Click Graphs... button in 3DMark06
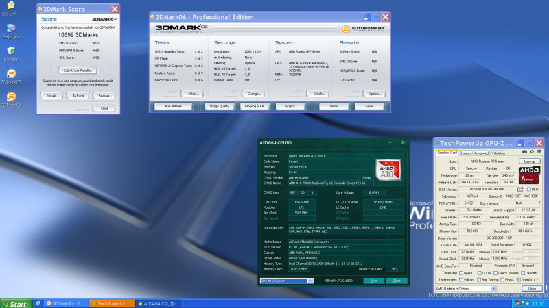 click(290, 106)
